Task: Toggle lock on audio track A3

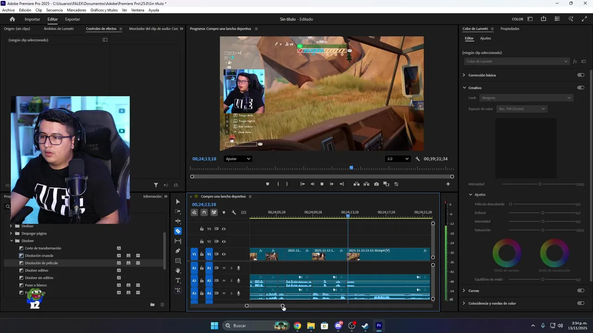Action: tap(202, 293)
